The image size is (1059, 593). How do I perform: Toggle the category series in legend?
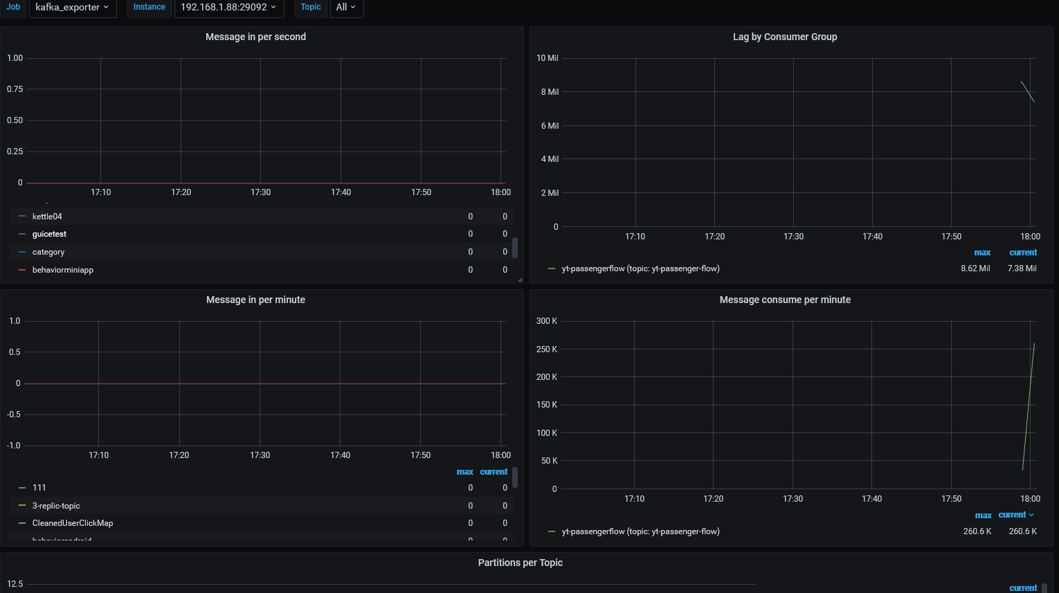48,253
